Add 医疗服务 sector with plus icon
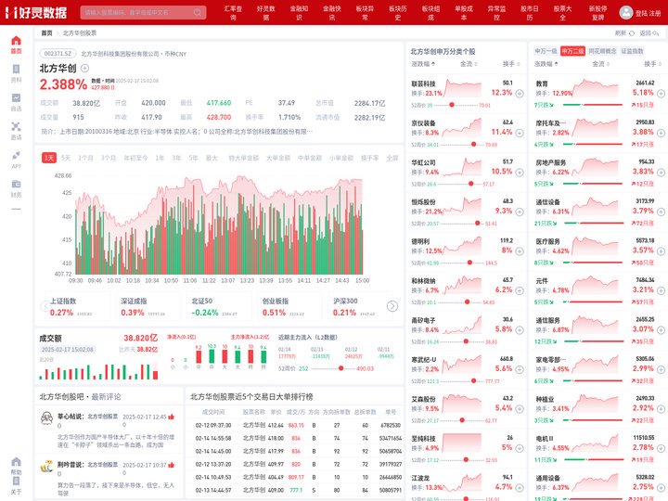668x501 pixels. pyautogui.click(x=661, y=251)
